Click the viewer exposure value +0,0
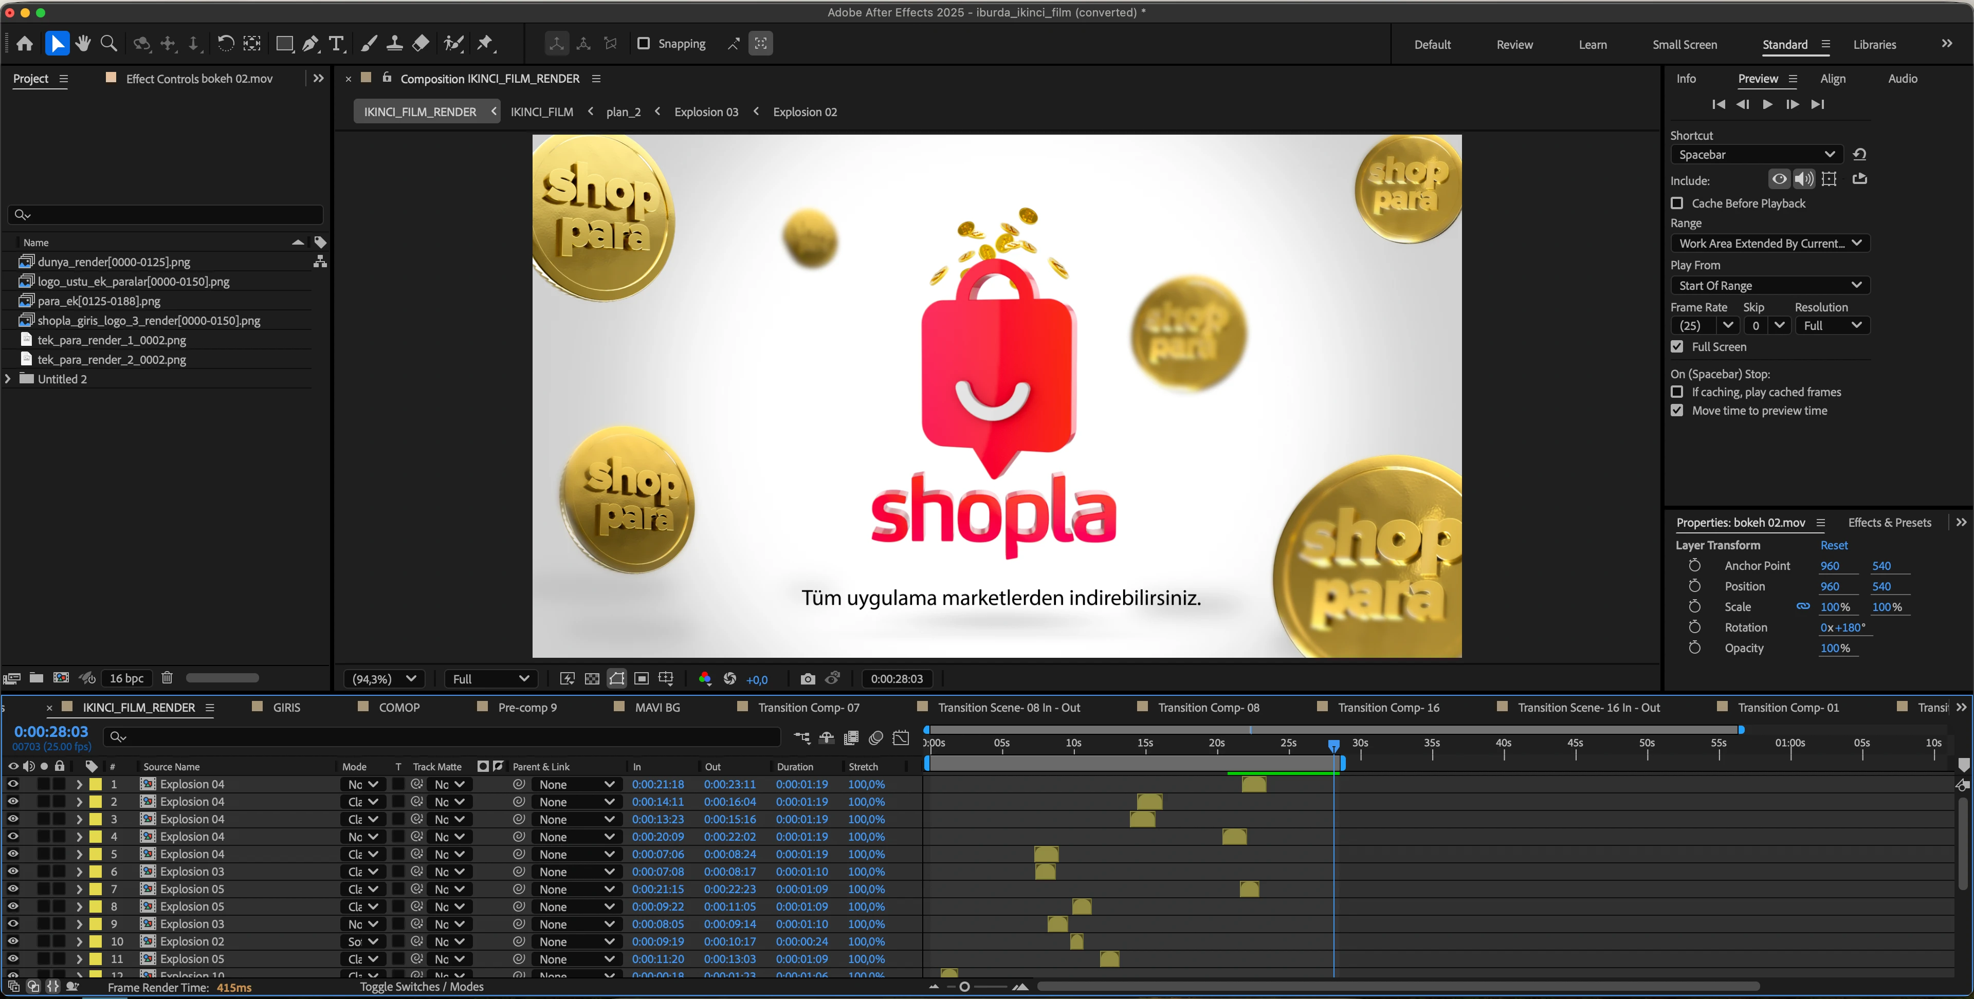This screenshot has height=999, width=1974. point(756,679)
